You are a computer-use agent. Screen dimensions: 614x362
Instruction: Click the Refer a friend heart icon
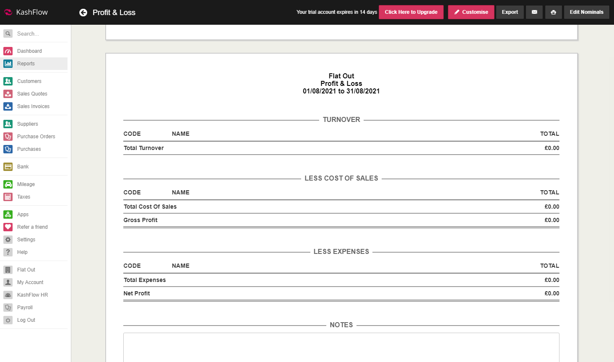(8, 227)
